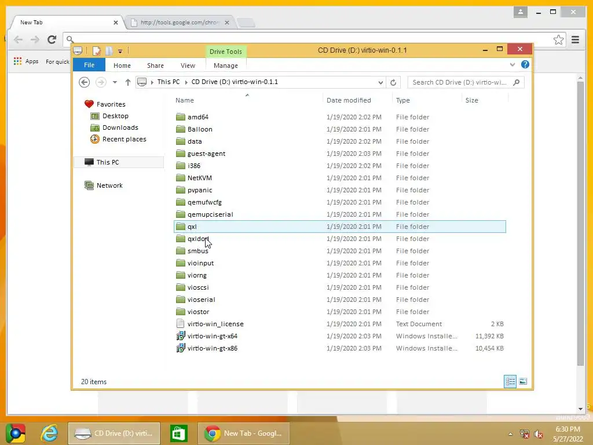Image resolution: width=593 pixels, height=445 pixels.
Task: Switch to Large icons view layout icon
Action: point(523,381)
